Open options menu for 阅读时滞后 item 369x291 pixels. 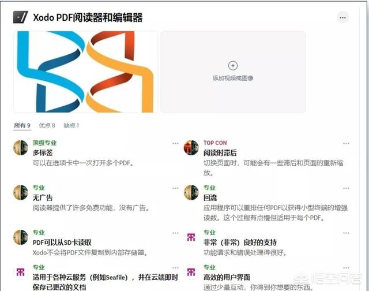(x=346, y=143)
